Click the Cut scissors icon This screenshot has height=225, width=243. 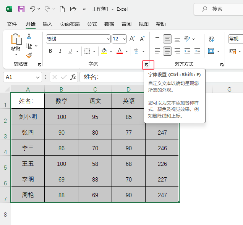29,36
